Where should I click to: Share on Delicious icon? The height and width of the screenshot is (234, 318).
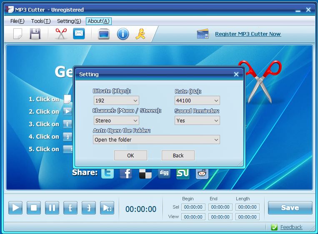[145, 174]
